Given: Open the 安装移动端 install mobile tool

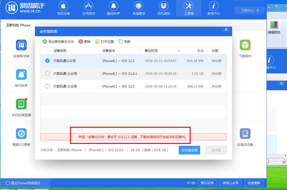Looking at the screenshot, I should pos(21,48).
